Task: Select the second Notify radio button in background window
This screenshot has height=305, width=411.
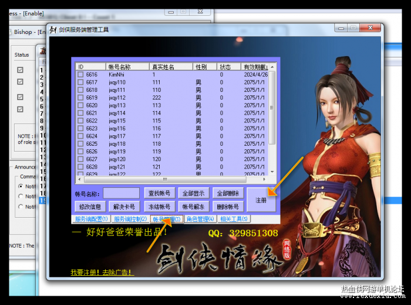Action: tap(21, 196)
